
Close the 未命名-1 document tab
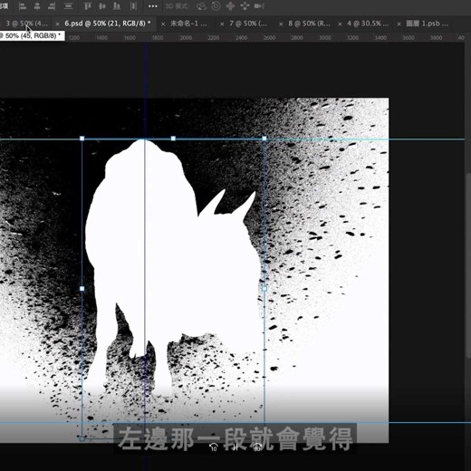tap(163, 24)
